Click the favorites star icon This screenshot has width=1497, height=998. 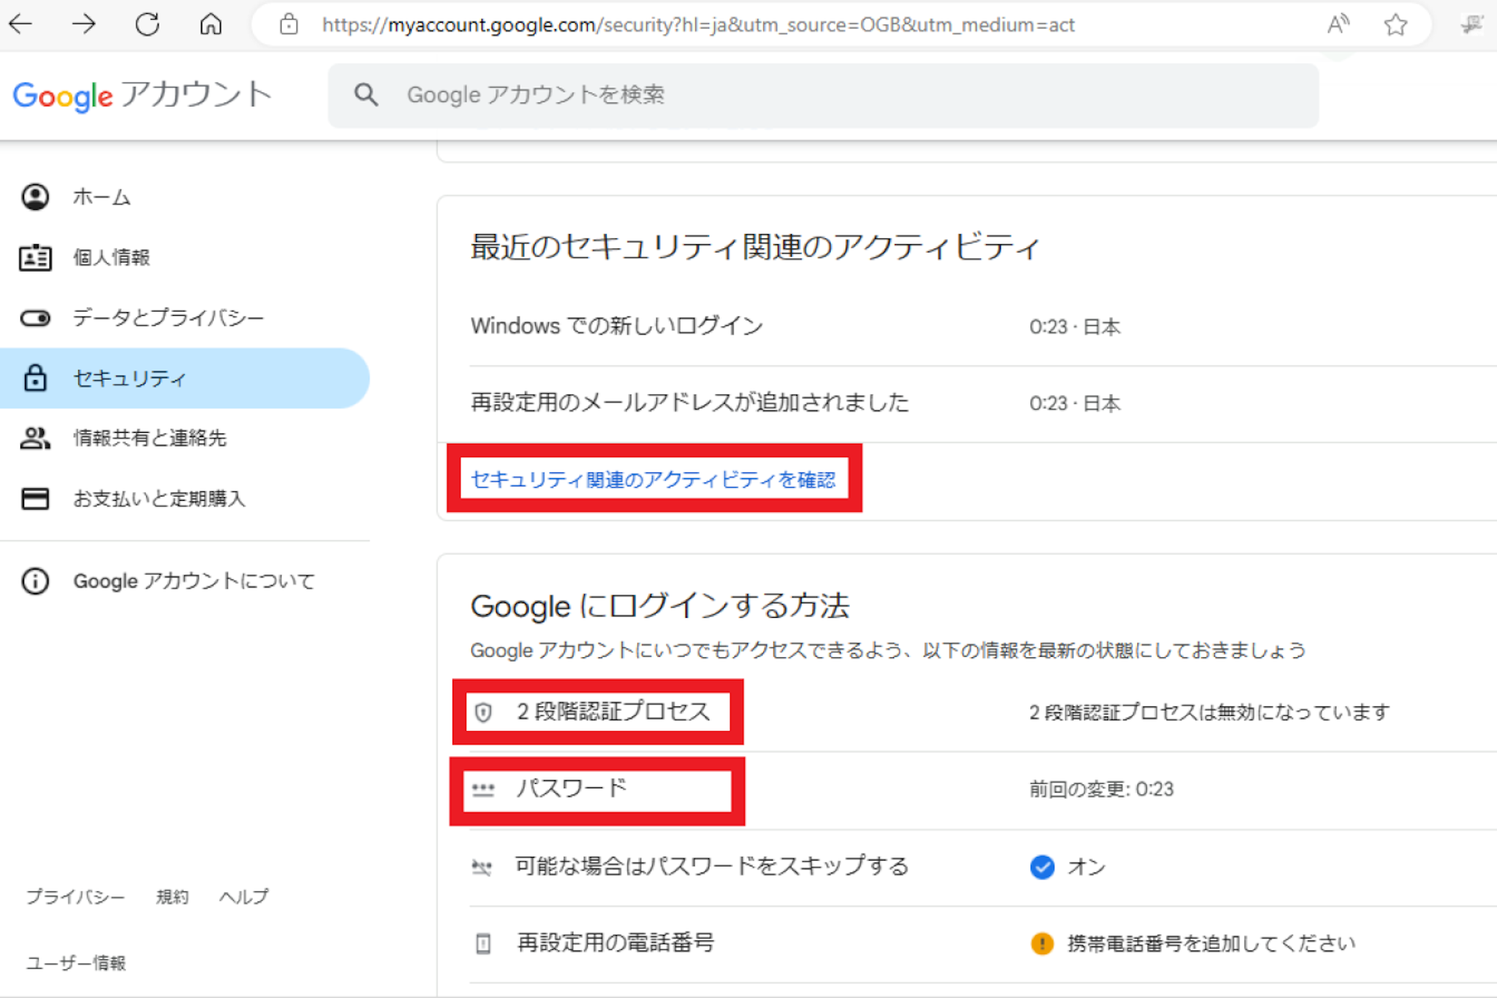pyautogui.click(x=1395, y=25)
